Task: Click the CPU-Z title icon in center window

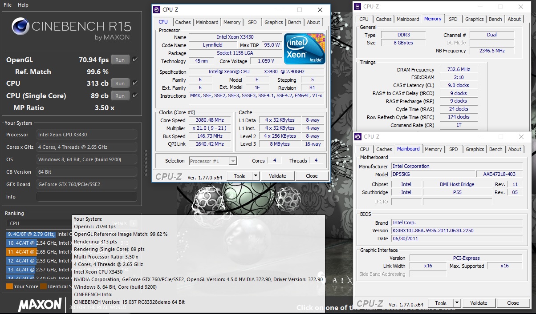Action: [x=156, y=10]
